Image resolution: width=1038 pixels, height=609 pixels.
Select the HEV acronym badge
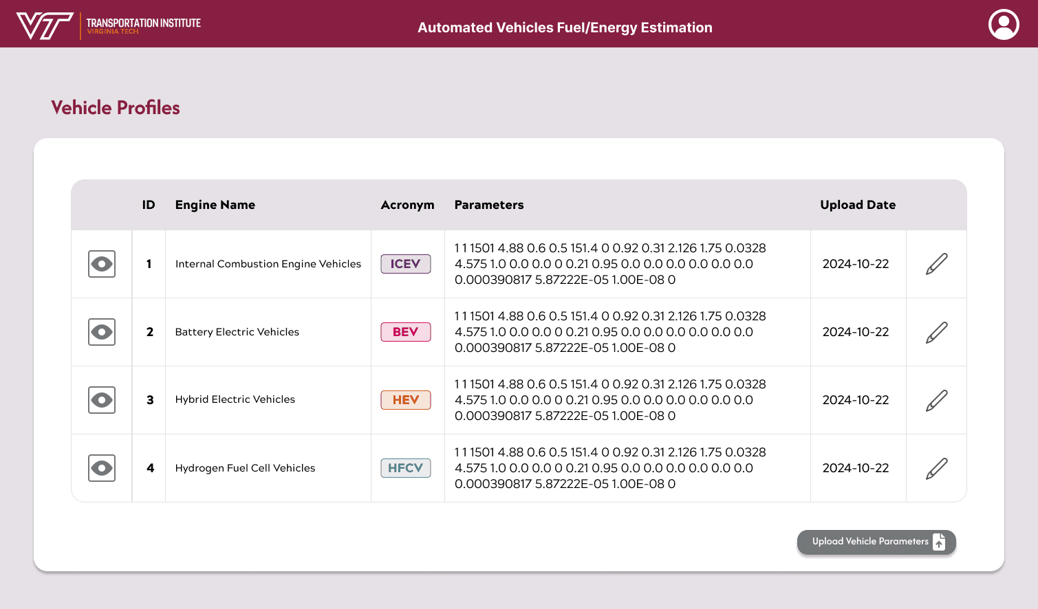(406, 399)
